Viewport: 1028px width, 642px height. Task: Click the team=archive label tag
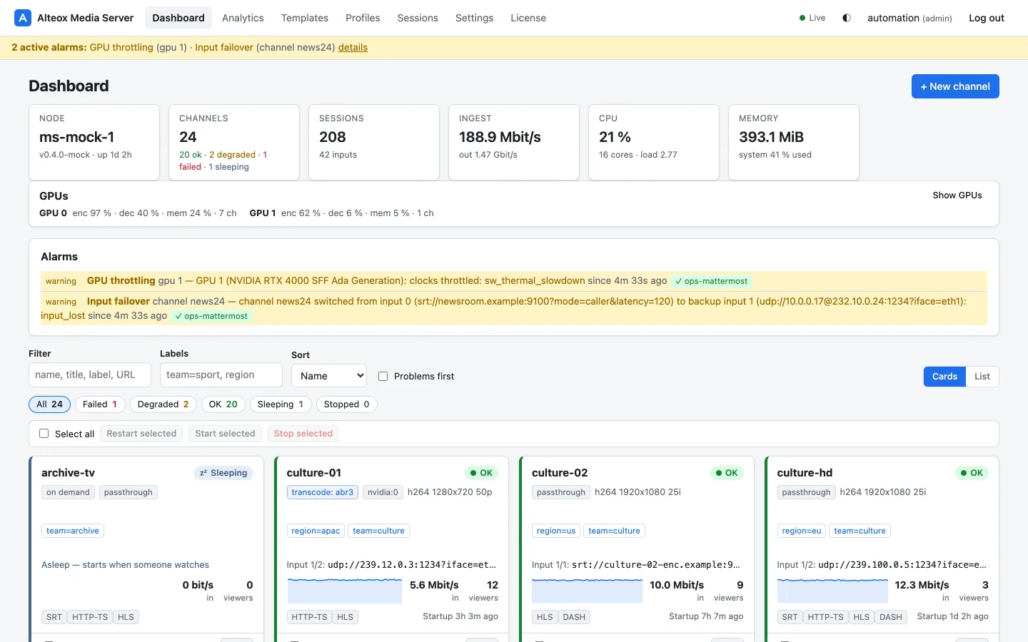tap(73, 531)
